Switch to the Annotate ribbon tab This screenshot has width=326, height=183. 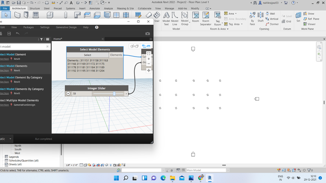pos(95,8)
